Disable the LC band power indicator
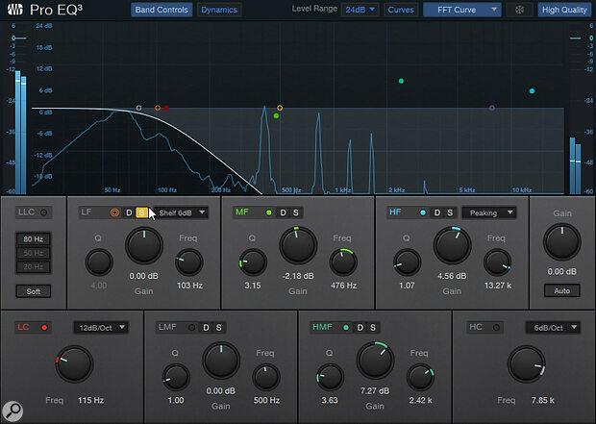 44,328
